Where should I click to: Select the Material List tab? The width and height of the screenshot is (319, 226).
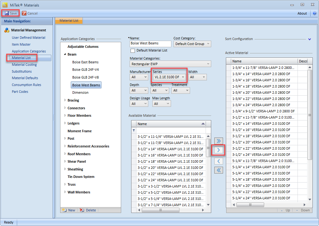[x=69, y=20]
